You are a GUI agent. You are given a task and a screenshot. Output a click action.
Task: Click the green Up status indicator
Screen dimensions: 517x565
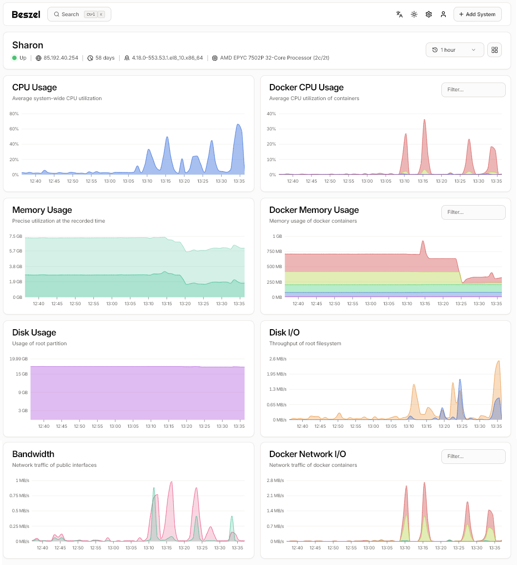click(14, 58)
